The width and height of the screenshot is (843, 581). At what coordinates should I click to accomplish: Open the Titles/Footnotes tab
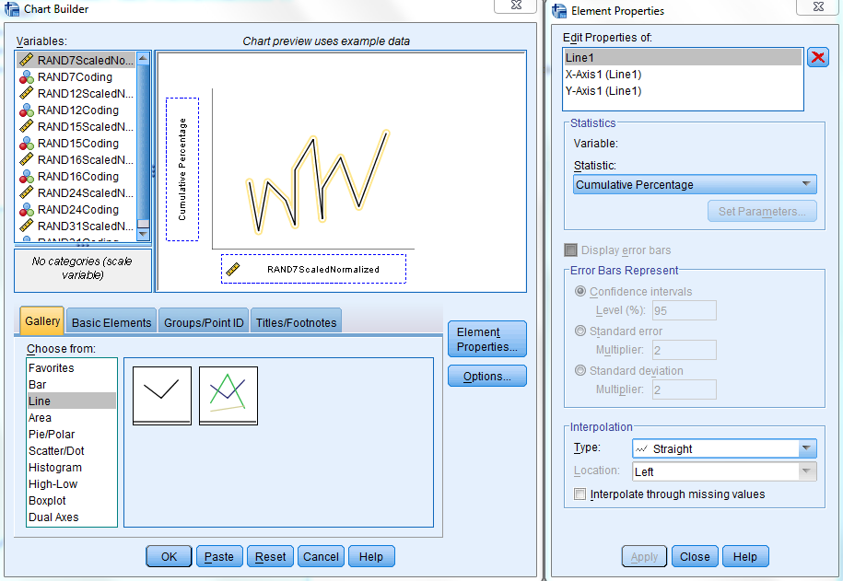click(x=297, y=322)
